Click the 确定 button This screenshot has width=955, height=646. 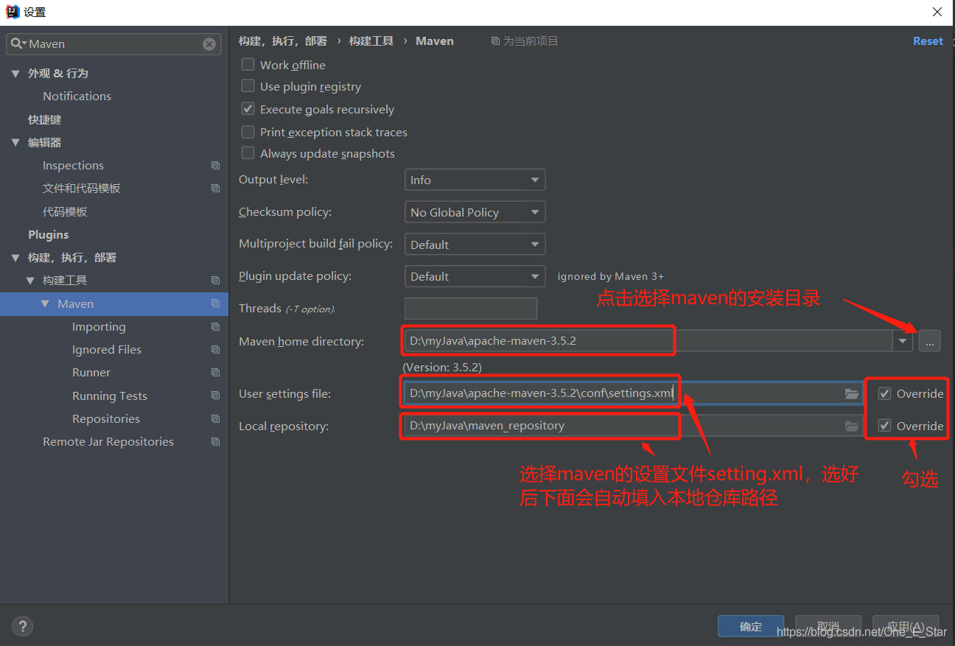(750, 626)
